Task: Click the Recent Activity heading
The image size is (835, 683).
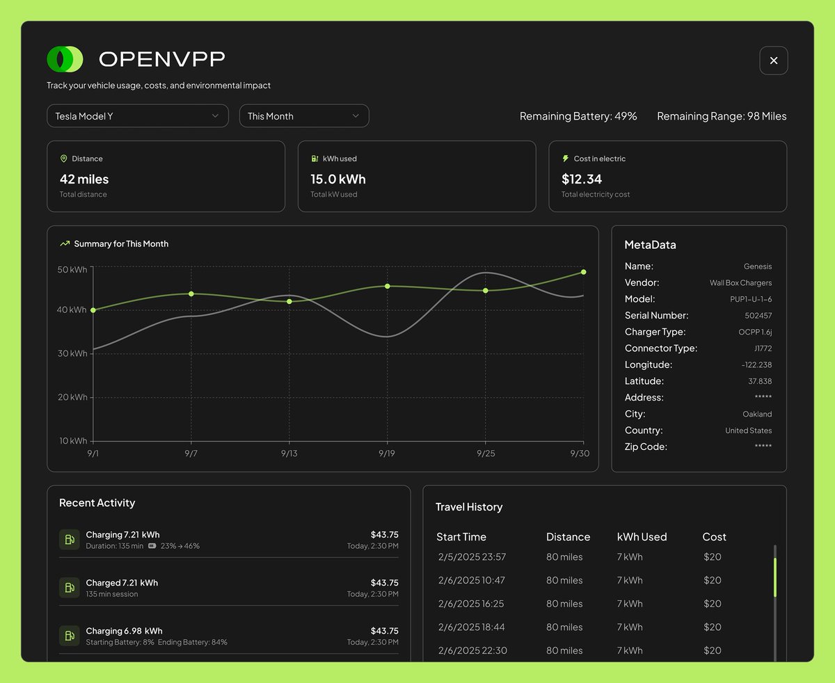Action: (97, 503)
